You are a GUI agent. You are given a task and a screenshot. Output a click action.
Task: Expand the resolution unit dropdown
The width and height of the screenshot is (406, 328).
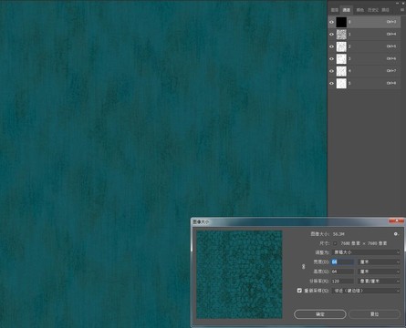[x=379, y=282]
